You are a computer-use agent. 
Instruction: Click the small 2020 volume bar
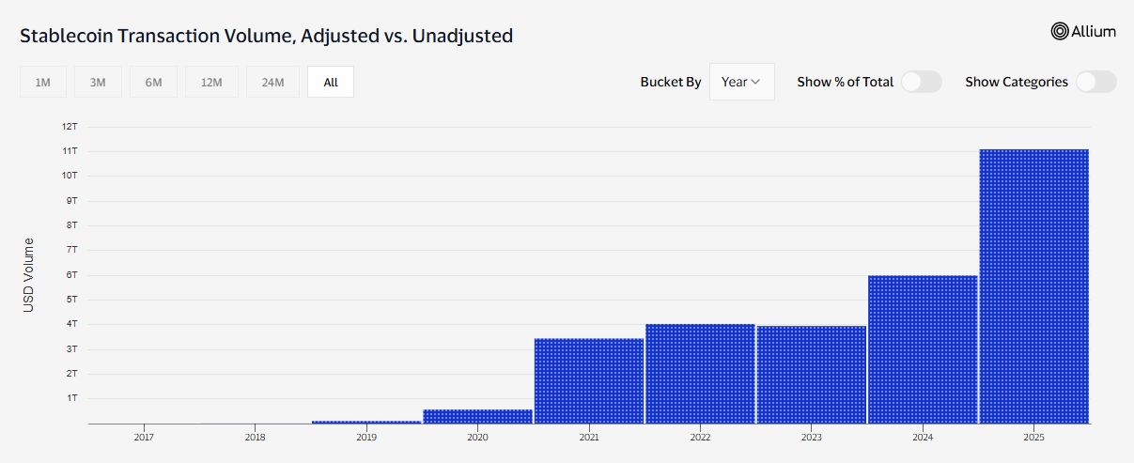478,416
